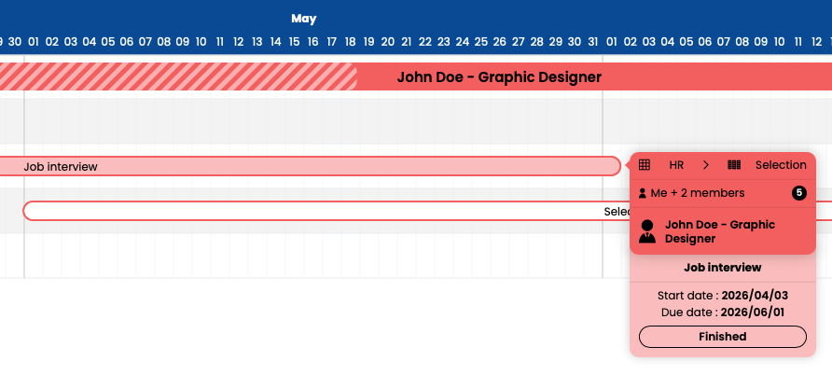832x375 pixels.
Task: Open the HR board link
Action: (x=676, y=165)
